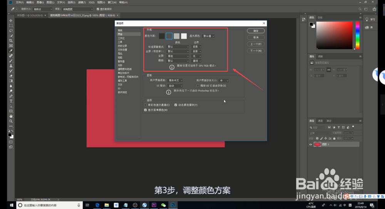Uncheck 动态颜色滑块(Y) checkbox
Image resolution: width=385 pixels, height=209 pixels.
(x=176, y=105)
